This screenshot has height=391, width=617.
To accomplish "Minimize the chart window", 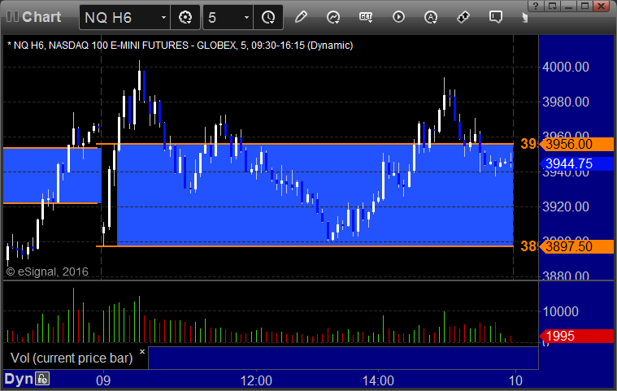I will 568,6.
